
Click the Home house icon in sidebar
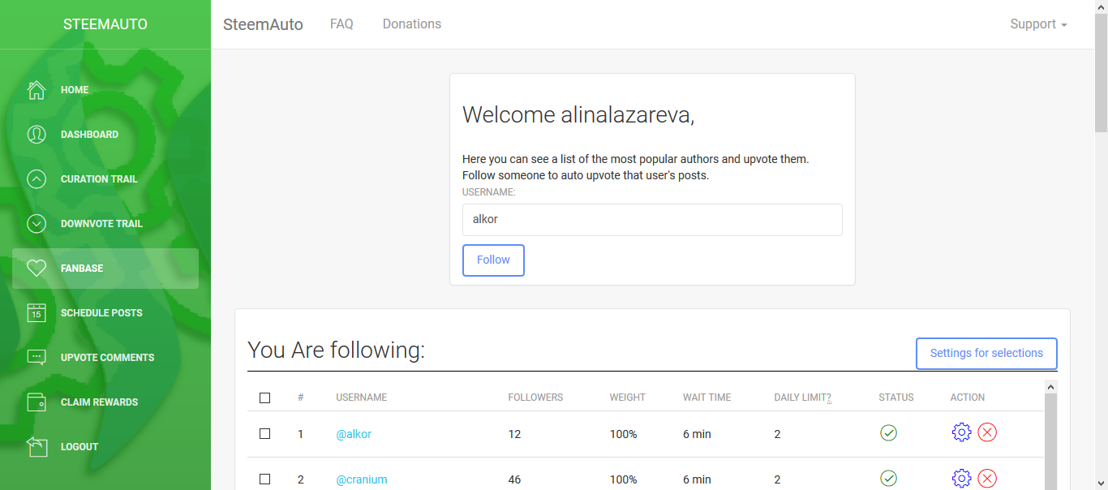coord(37,90)
